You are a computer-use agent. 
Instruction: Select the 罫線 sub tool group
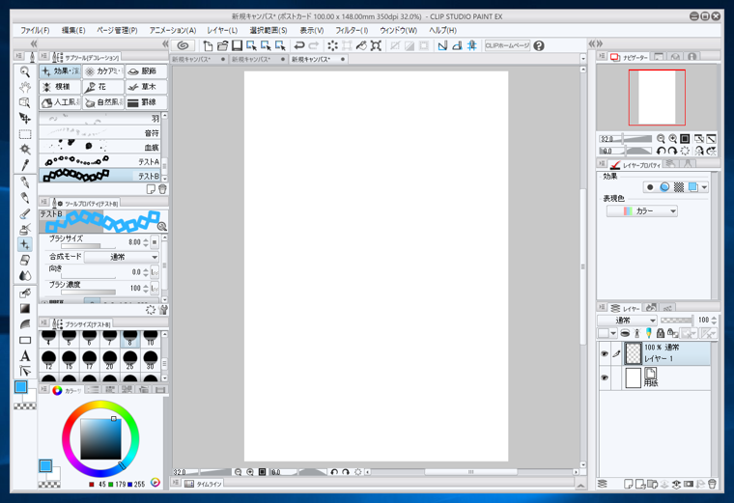coord(146,102)
